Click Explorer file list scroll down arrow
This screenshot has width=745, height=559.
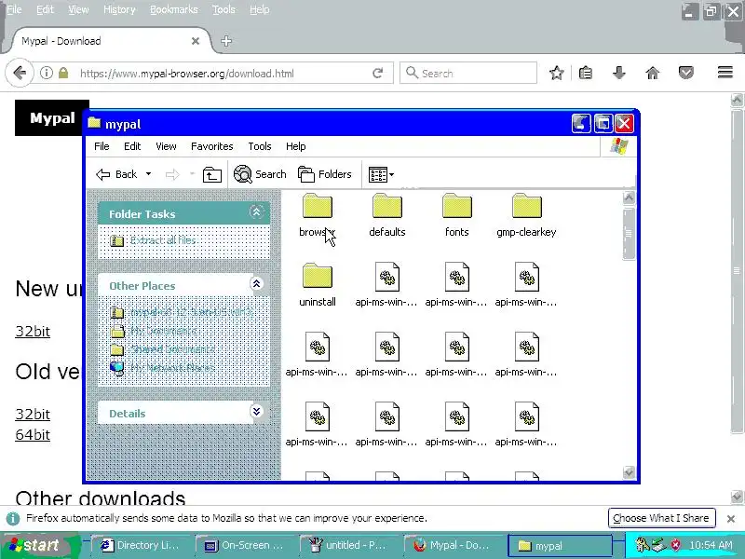coord(629,472)
